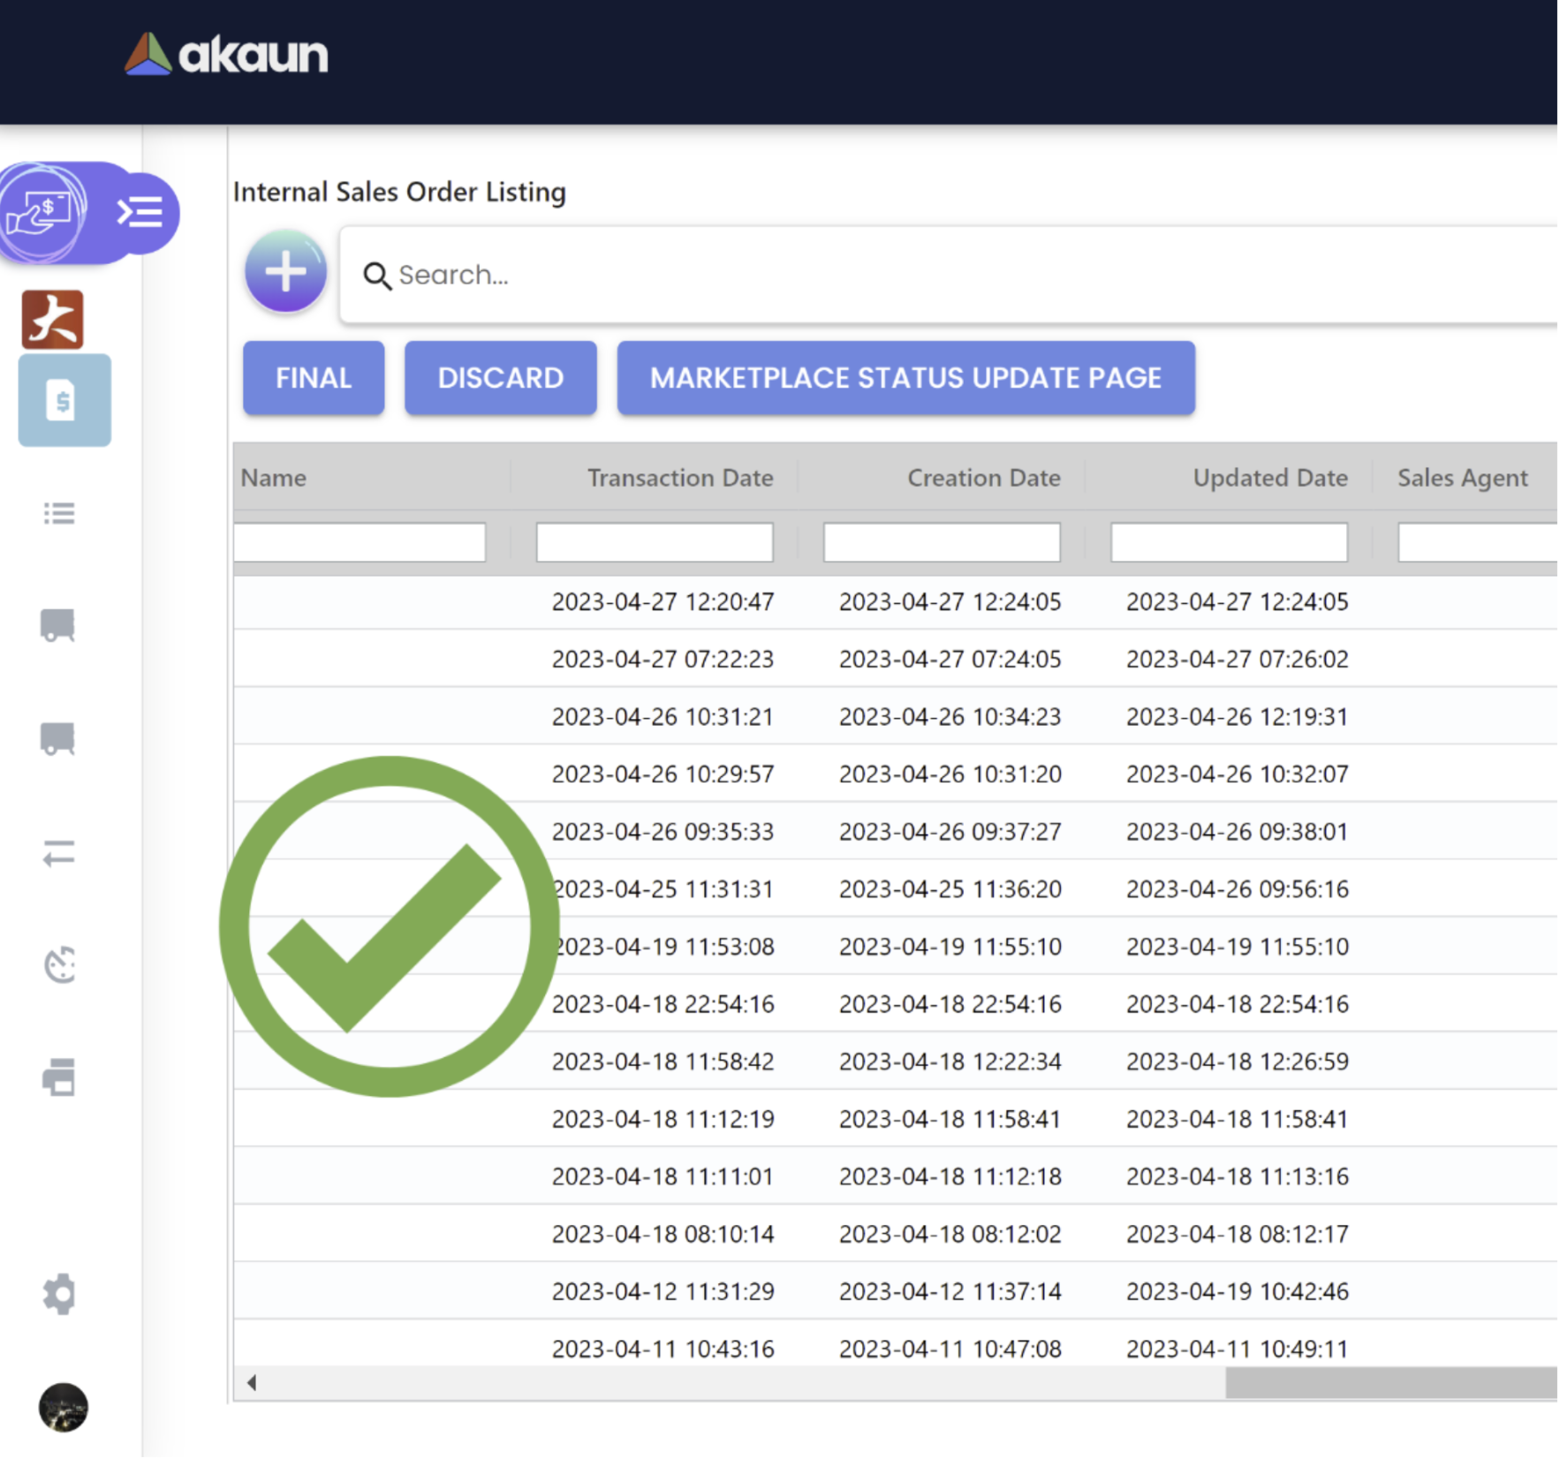Viewport: 1560px width, 1481px height.
Task: Click creation date 2023-04-26 09:37:27
Action: (x=950, y=831)
